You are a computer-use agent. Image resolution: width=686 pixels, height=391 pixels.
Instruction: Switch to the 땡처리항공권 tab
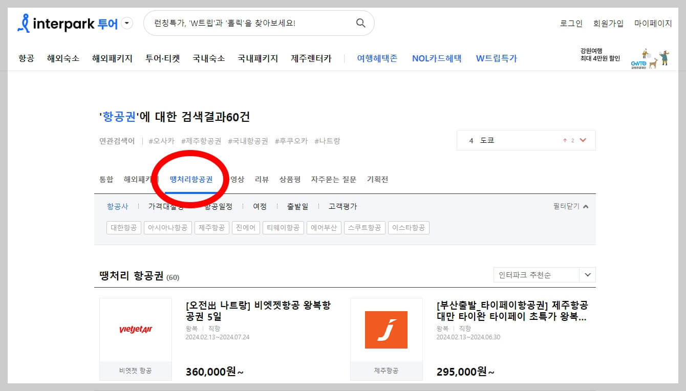tap(190, 179)
